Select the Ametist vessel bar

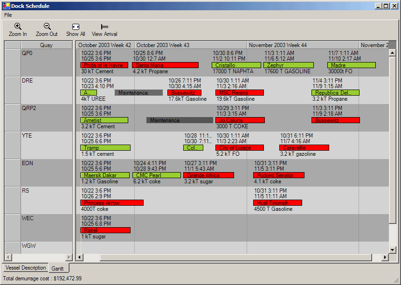104,120
